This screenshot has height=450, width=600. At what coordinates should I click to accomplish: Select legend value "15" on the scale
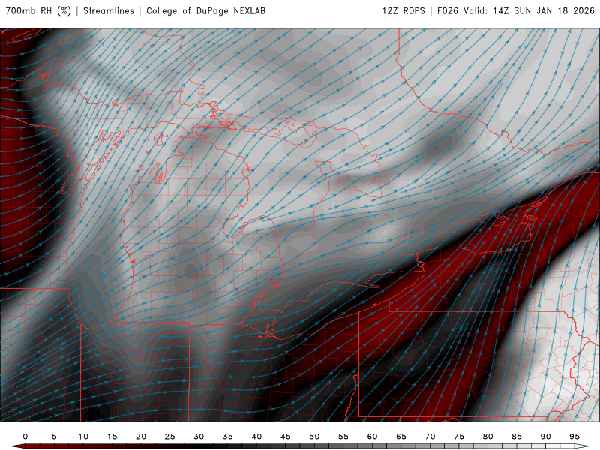(x=112, y=436)
